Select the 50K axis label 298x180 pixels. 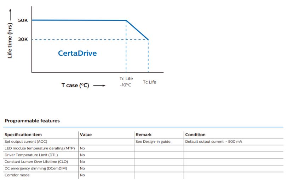point(23,20)
